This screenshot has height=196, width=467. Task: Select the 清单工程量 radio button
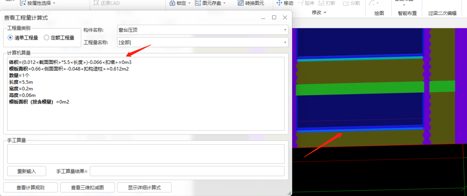click(11, 38)
